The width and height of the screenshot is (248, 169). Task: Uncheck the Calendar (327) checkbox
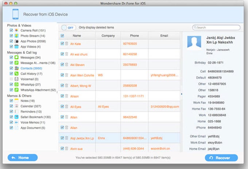(x=11, y=106)
